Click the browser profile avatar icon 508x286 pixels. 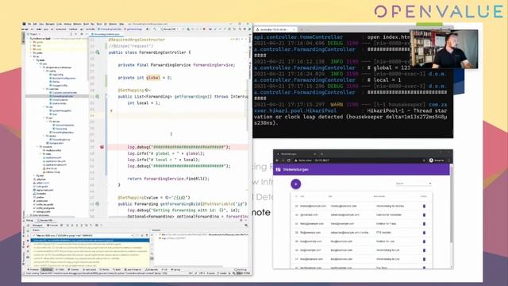click(x=431, y=160)
